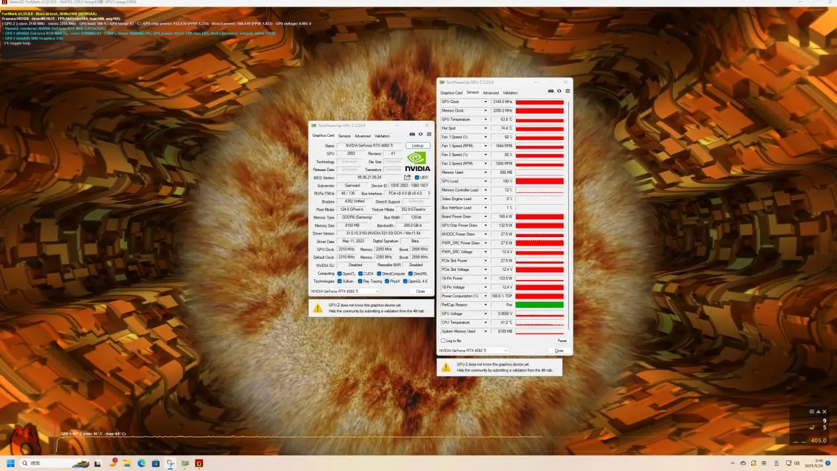
Task: Switch to Advanced tab in the Sensors GPU-Z window
Action: point(491,92)
